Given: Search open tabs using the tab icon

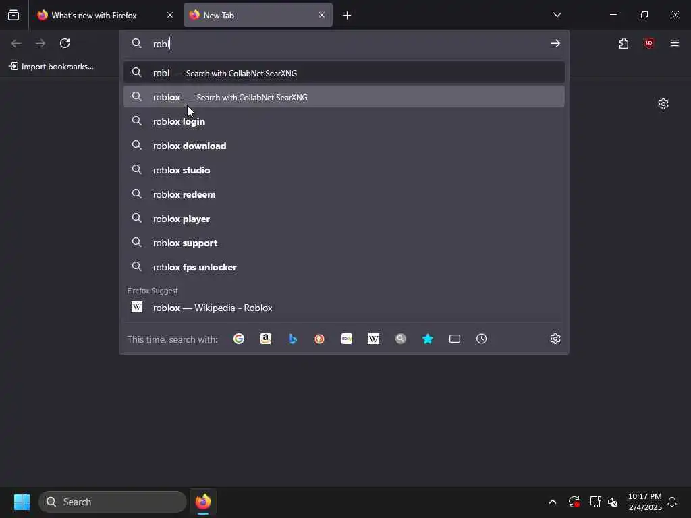Looking at the screenshot, I should click(455, 339).
